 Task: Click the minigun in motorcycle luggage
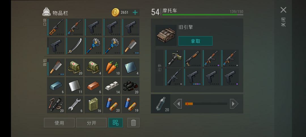[174, 58]
